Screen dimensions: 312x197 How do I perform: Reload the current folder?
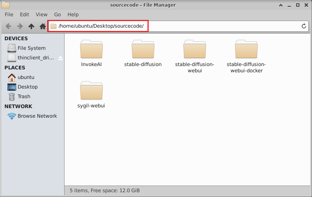point(304,26)
